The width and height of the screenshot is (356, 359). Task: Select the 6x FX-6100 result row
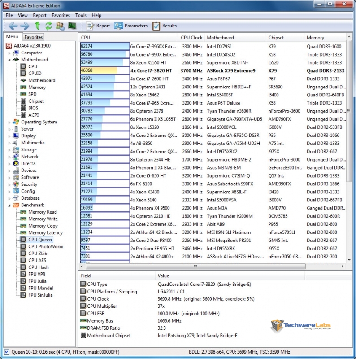213,184
